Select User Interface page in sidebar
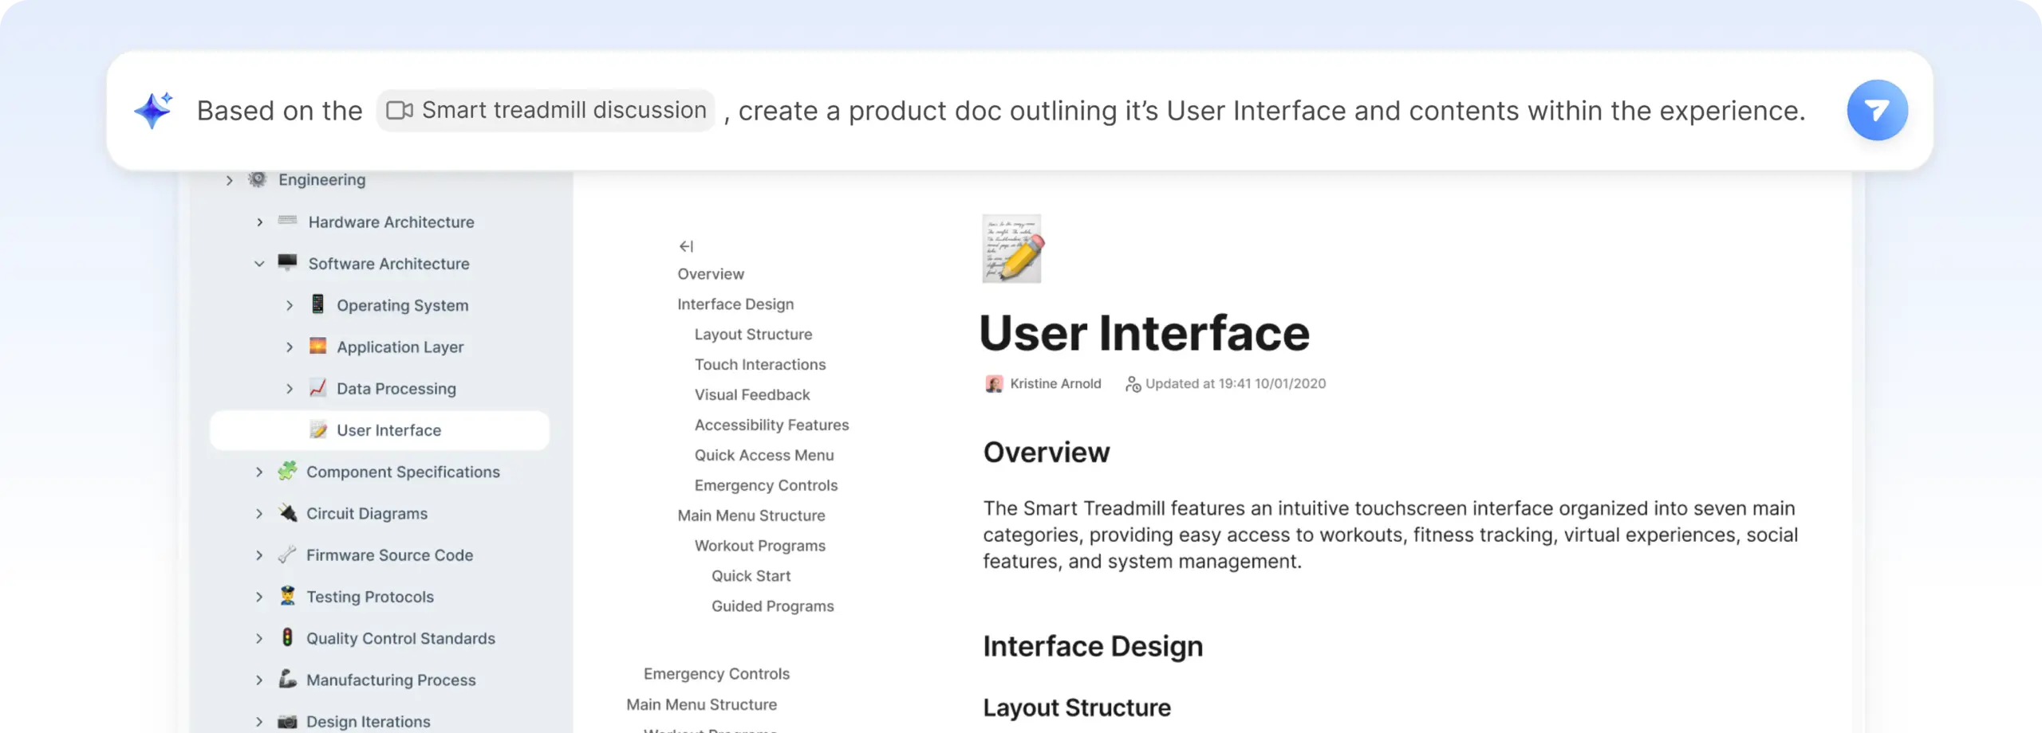Screen dimensions: 2042x733 388,430
